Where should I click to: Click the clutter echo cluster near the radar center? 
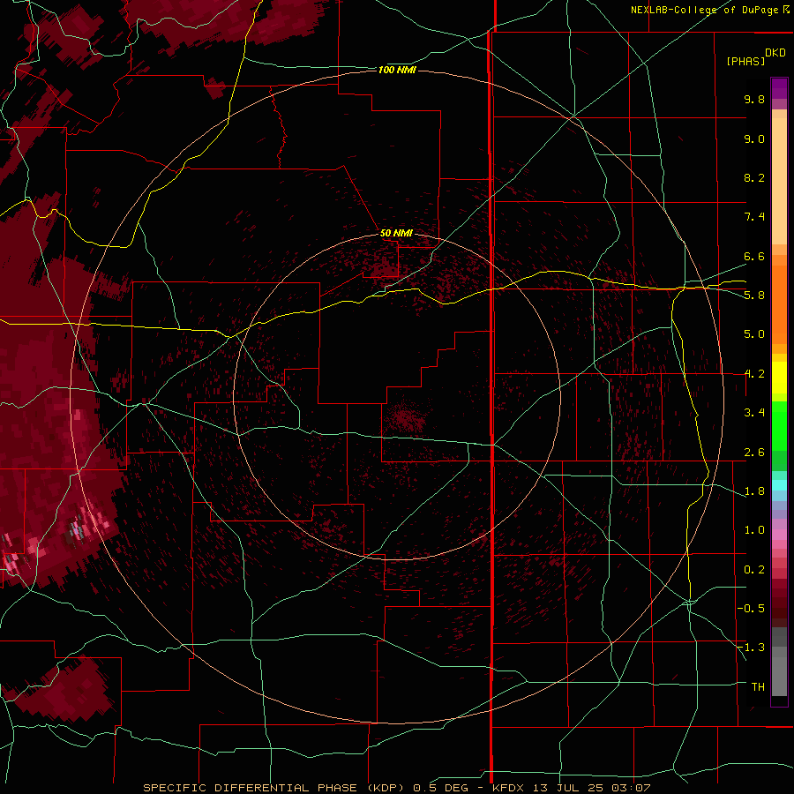[405, 418]
